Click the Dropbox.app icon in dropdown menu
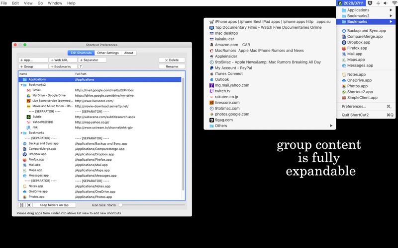This screenshot has width=398, height=248. [x=344, y=42]
